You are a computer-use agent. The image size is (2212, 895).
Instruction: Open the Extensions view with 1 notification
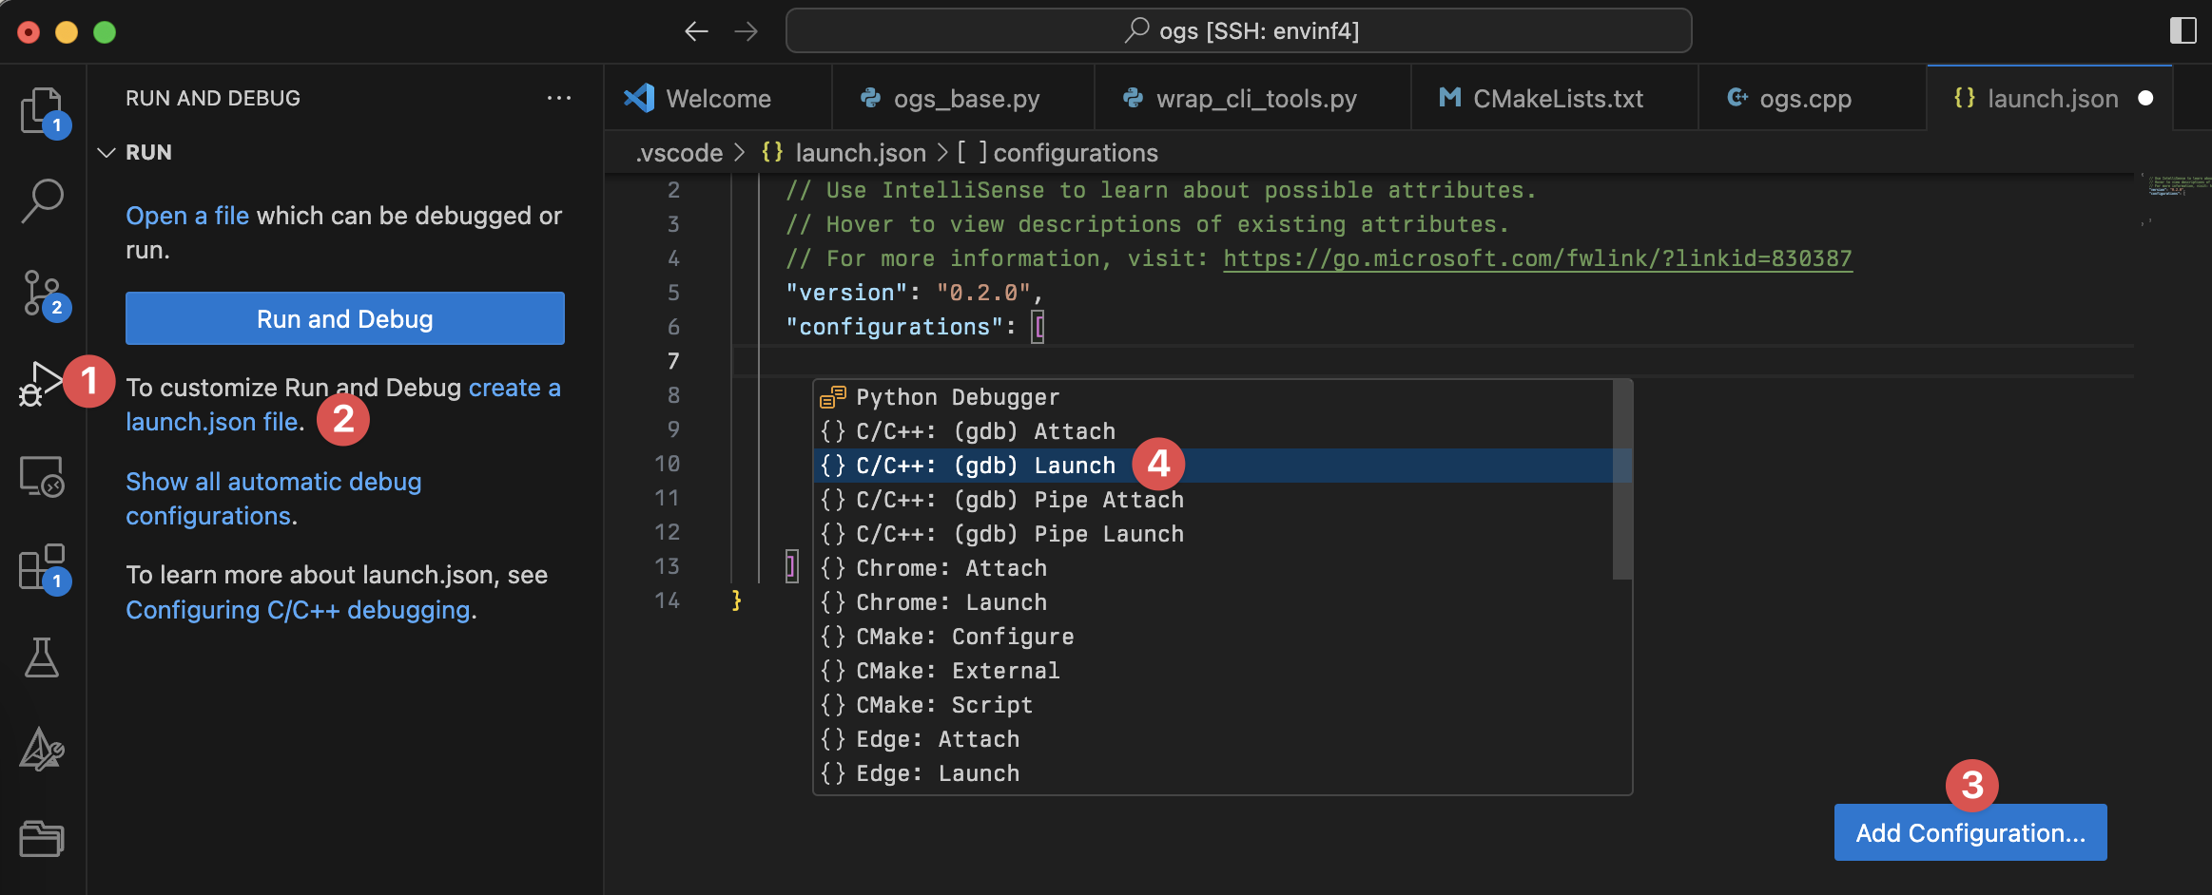(43, 567)
